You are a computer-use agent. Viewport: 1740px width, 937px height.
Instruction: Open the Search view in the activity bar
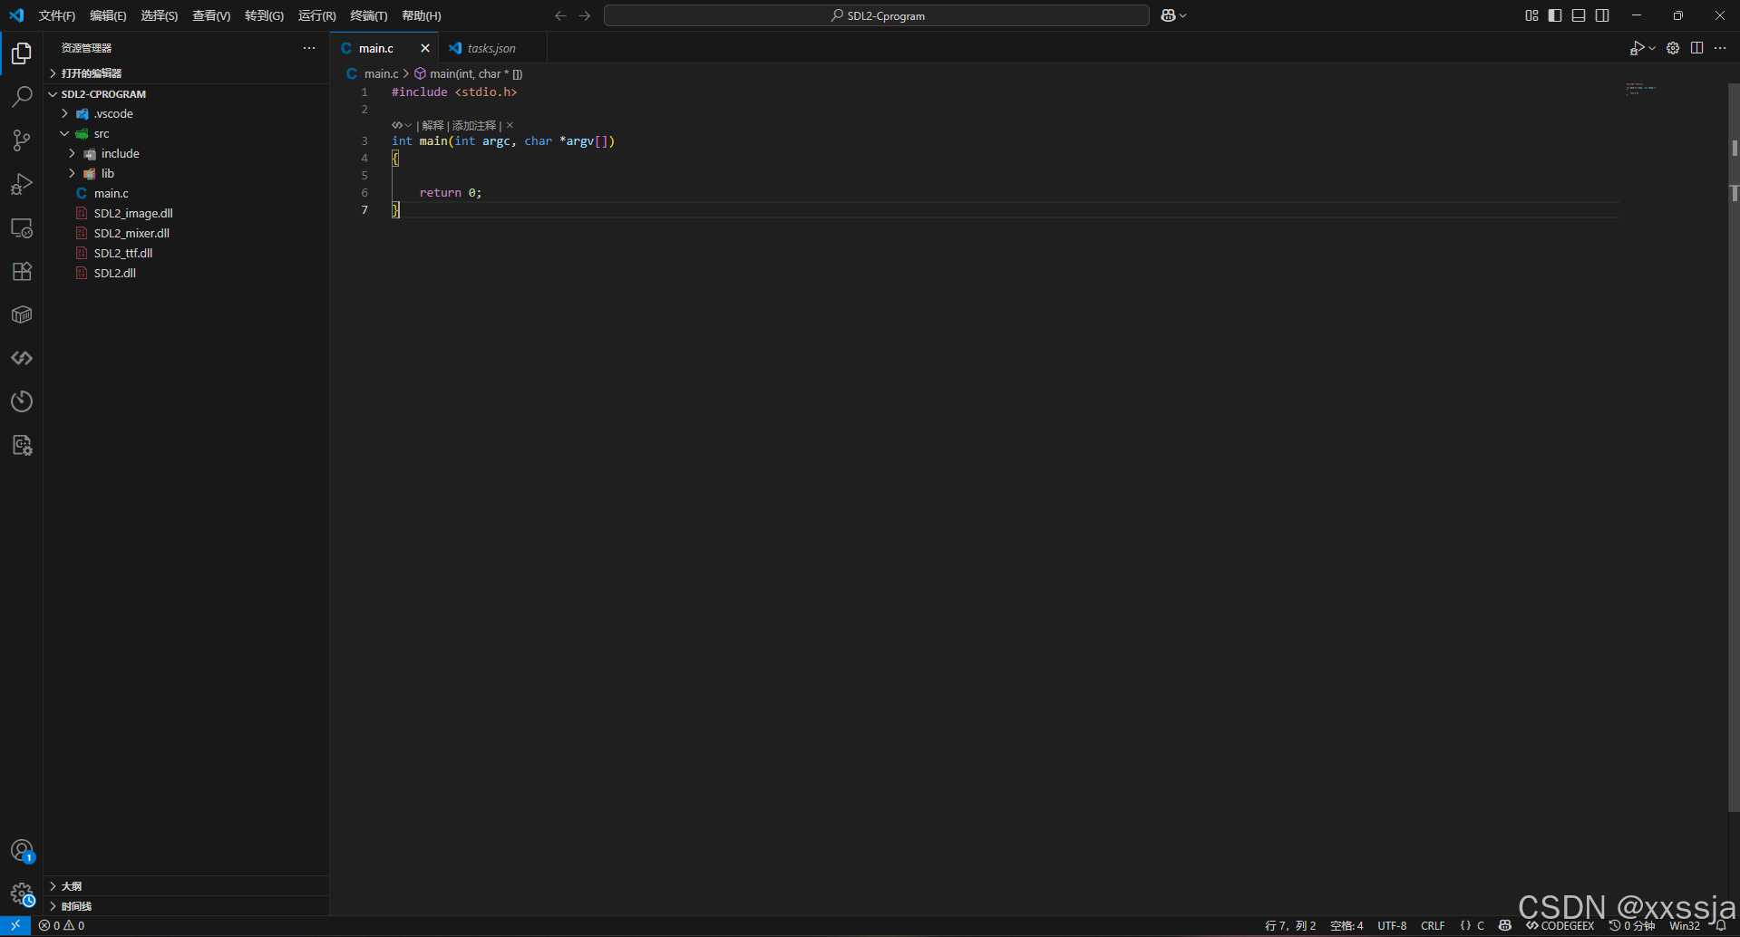click(x=22, y=96)
